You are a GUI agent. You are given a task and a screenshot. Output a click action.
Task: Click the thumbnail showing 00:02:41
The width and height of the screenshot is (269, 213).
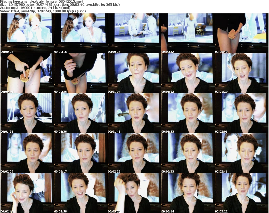point(242,153)
